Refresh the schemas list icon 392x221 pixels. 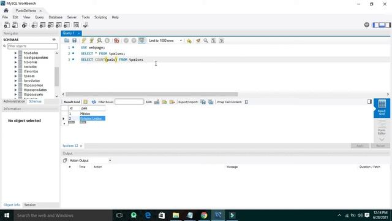pos(54,39)
